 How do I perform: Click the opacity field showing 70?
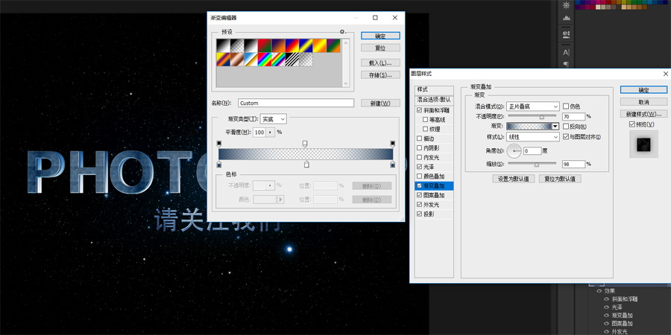tap(573, 116)
